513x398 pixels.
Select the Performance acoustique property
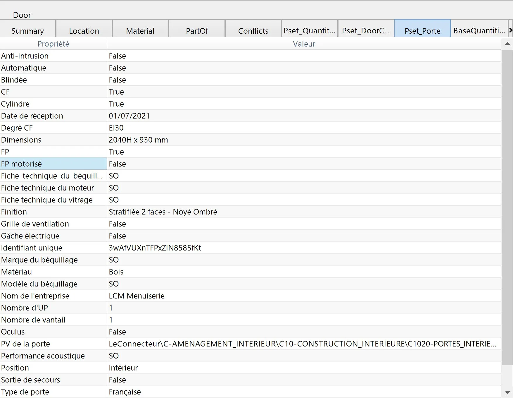coord(53,356)
